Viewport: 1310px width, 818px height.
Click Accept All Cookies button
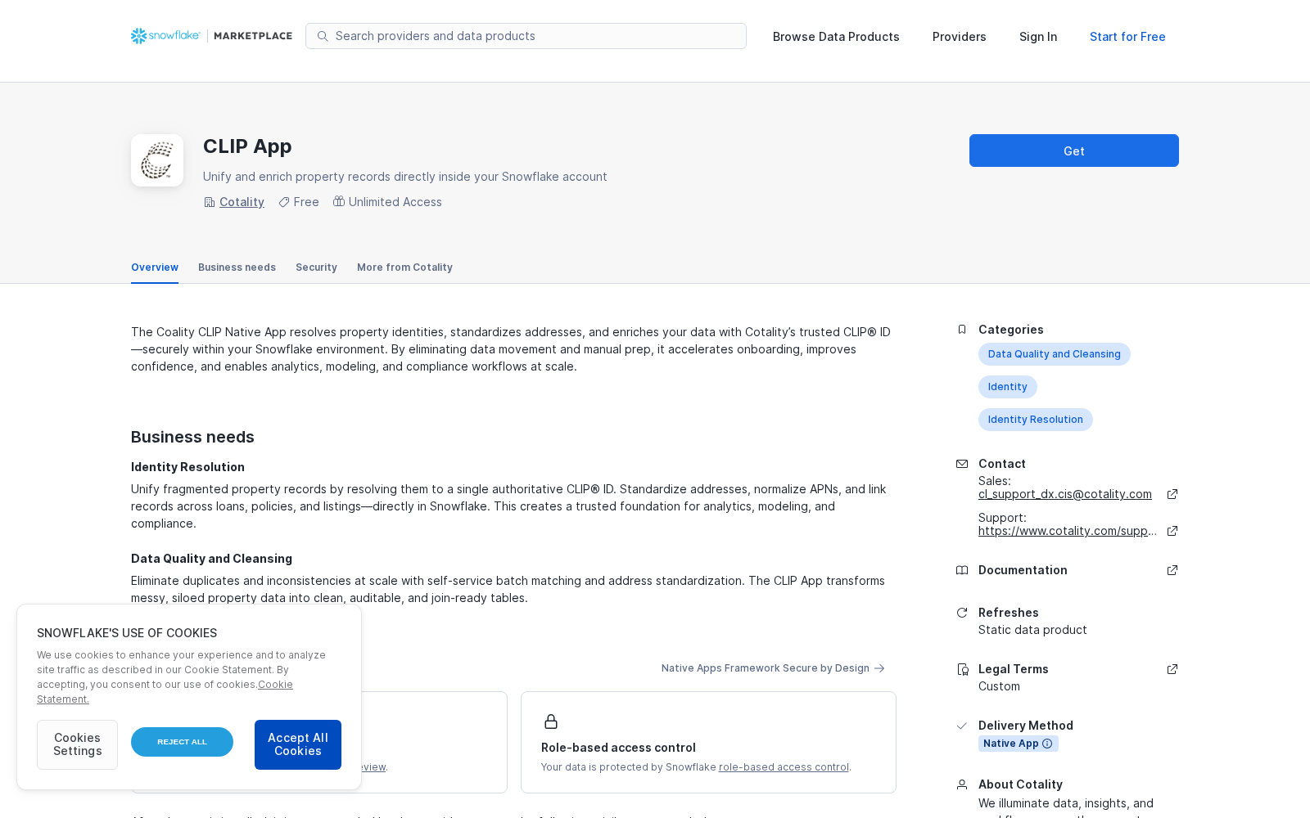click(298, 744)
